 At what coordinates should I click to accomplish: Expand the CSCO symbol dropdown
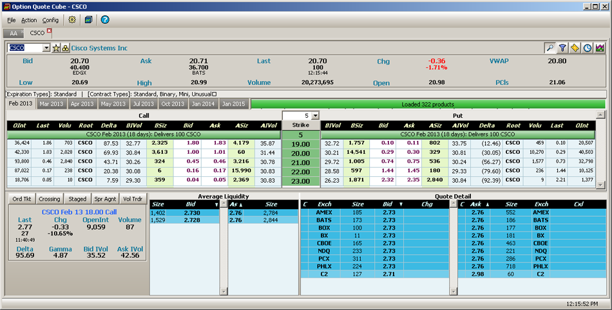[46, 48]
